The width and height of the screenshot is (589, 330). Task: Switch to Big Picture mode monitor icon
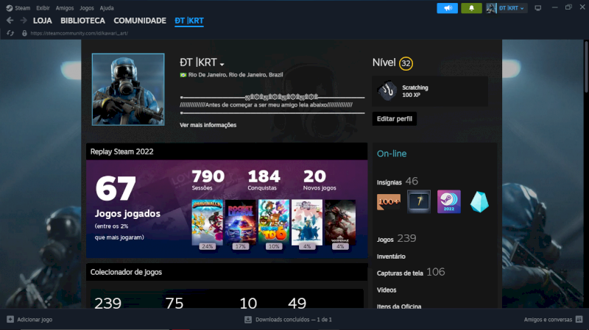pos(538,8)
